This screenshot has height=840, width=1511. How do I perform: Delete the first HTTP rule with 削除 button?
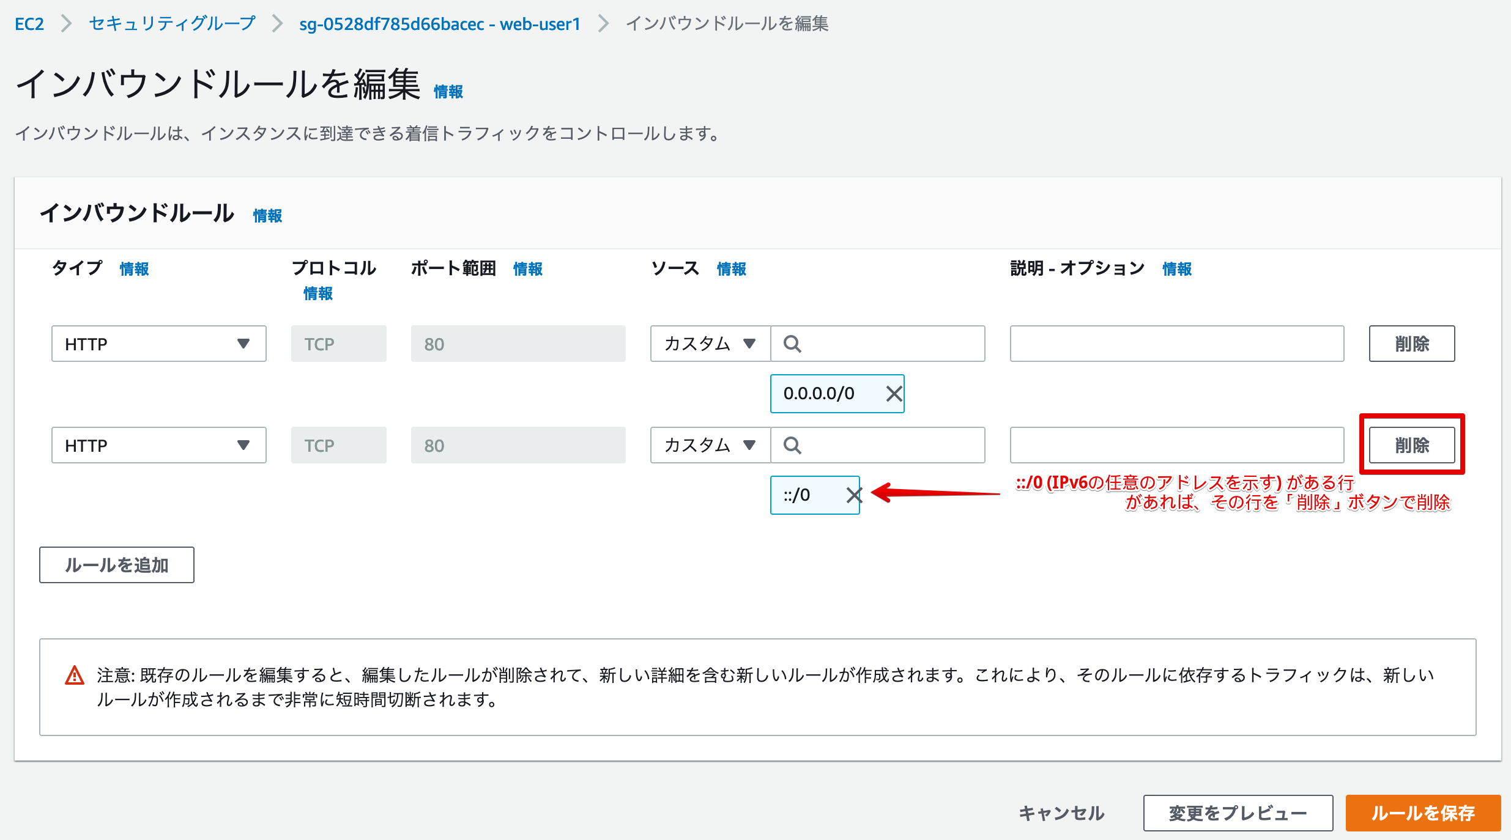coord(1412,344)
